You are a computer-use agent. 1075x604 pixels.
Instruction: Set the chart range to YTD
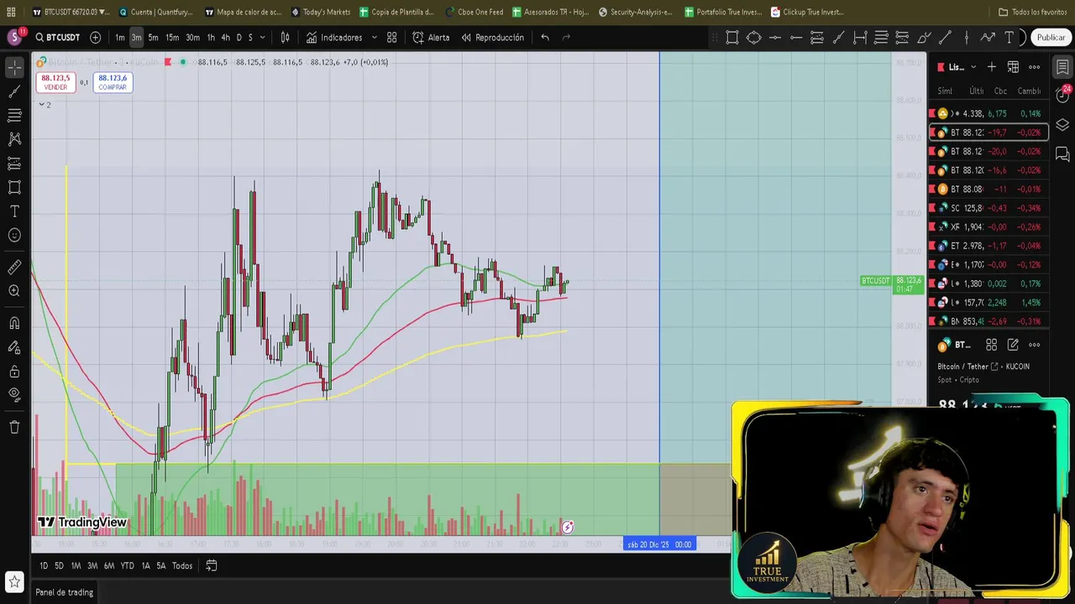127,565
